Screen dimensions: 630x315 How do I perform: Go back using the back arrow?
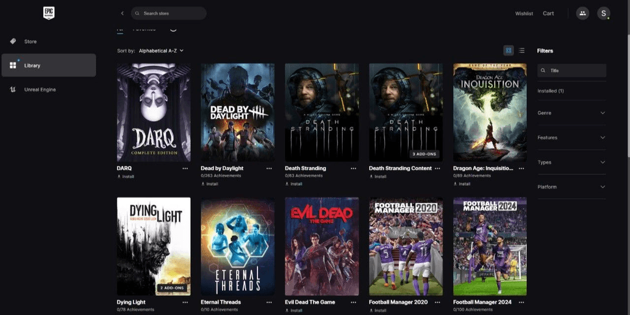coord(122,13)
